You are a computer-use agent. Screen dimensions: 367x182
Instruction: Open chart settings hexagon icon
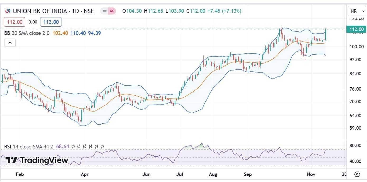[x=357, y=174]
